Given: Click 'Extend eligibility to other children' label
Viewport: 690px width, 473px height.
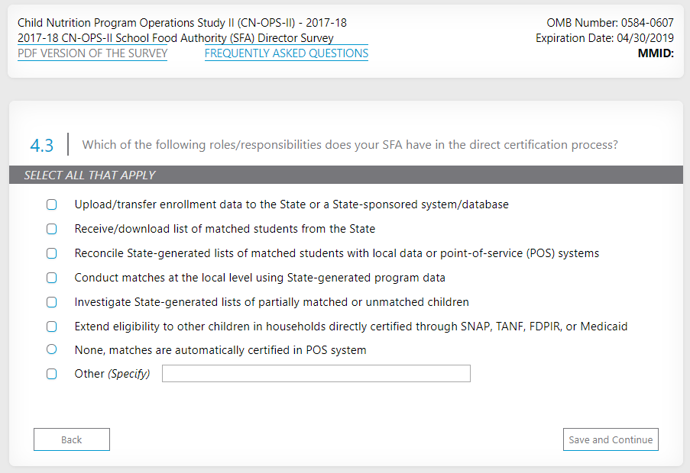Looking at the screenshot, I should [351, 327].
